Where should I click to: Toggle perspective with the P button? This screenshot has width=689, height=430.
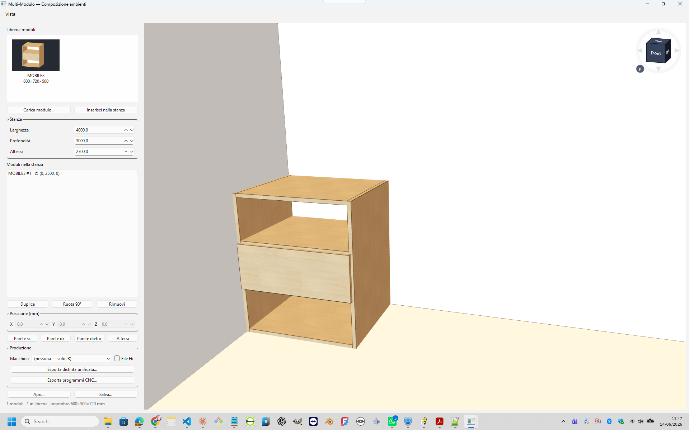coord(640,69)
